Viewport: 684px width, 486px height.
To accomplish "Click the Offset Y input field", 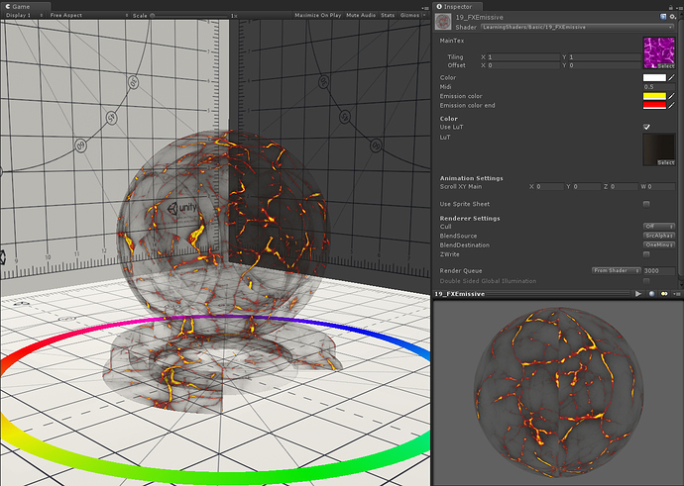I will coord(605,65).
